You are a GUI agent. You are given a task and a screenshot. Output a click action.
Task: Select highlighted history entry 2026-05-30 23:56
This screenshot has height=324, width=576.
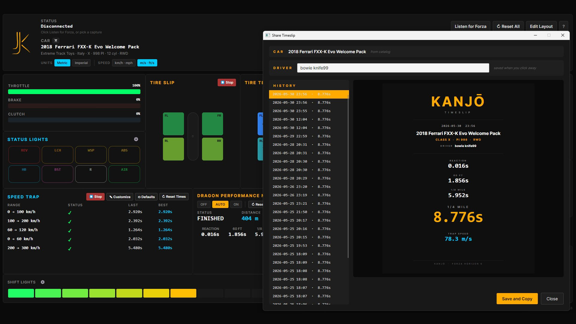coord(309,94)
